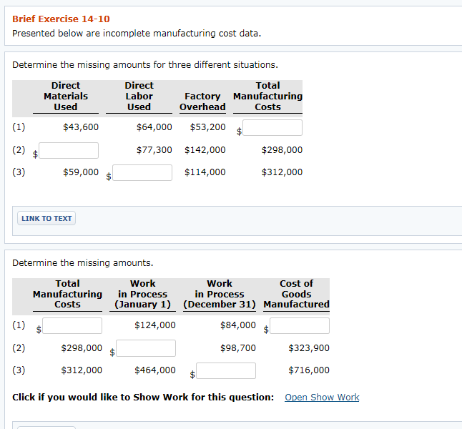Select the $77,300 direct labor value
The height and width of the screenshot is (429, 462).
tap(154, 150)
